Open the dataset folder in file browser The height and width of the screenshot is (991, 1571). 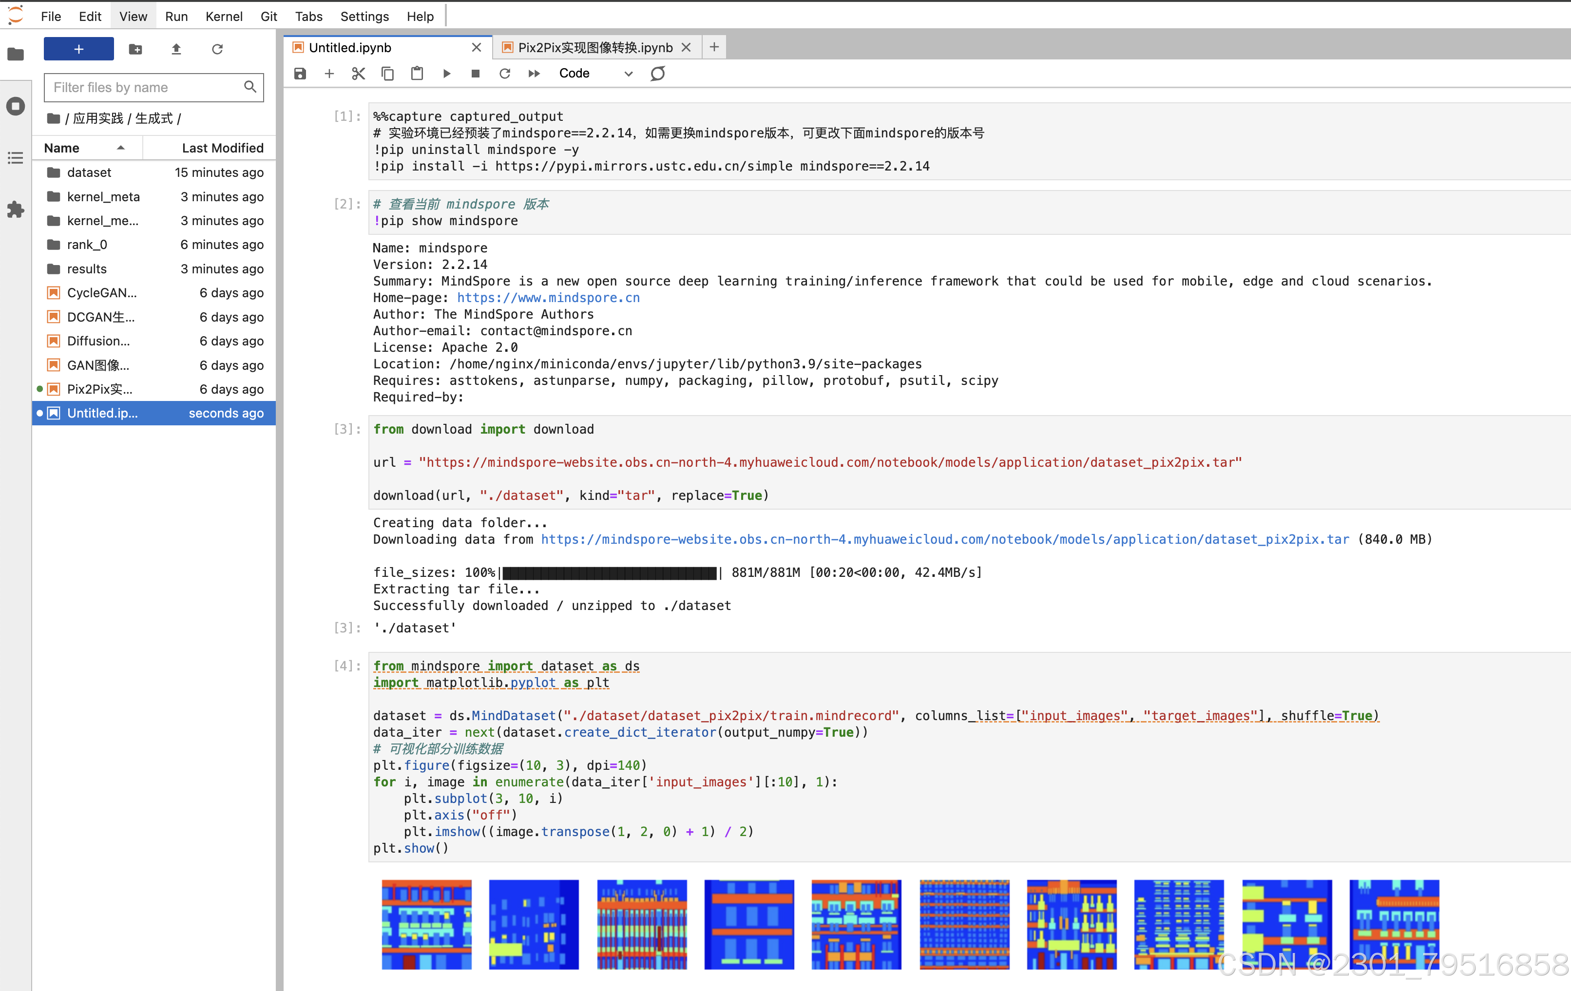89,172
